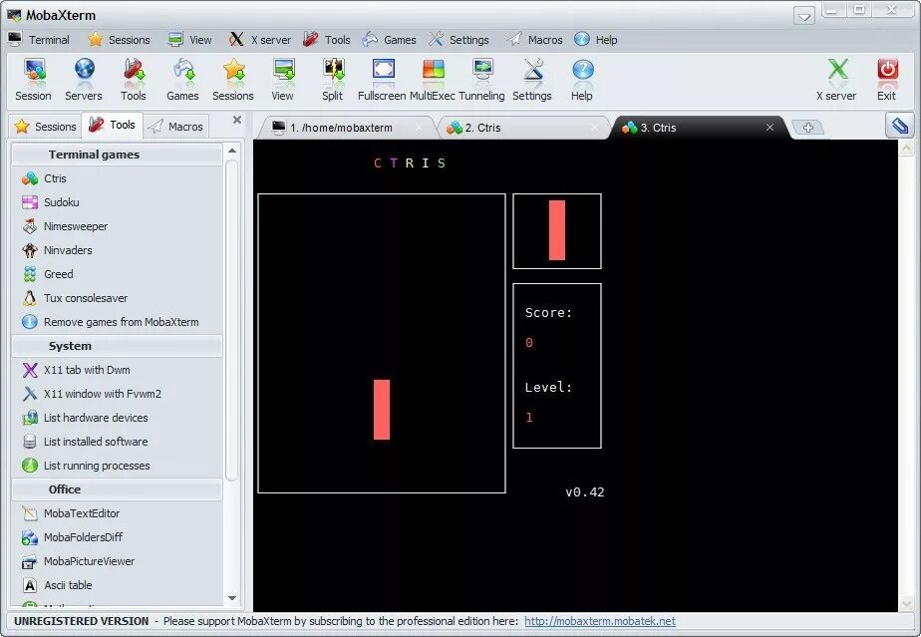The image size is (921, 637).
Task: Collapse the System section header
Action: click(x=117, y=346)
